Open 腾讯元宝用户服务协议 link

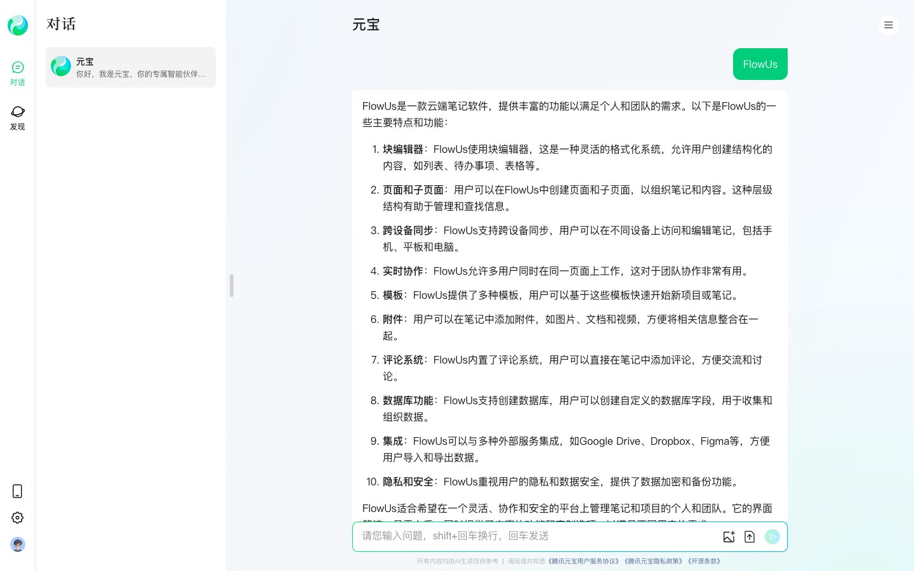583,561
